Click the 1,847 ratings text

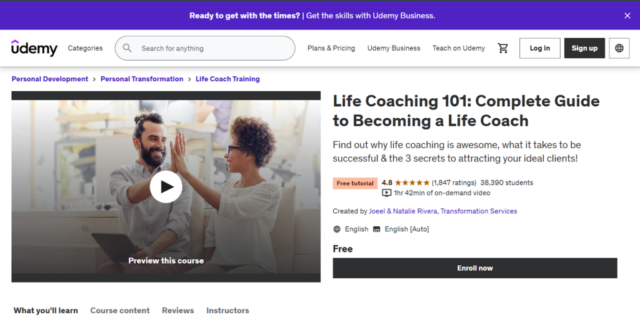454,183
